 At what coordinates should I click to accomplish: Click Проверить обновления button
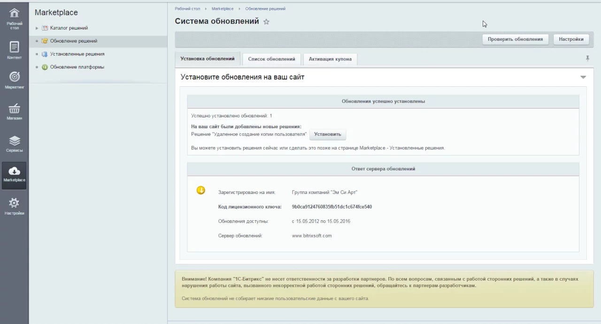515,39
